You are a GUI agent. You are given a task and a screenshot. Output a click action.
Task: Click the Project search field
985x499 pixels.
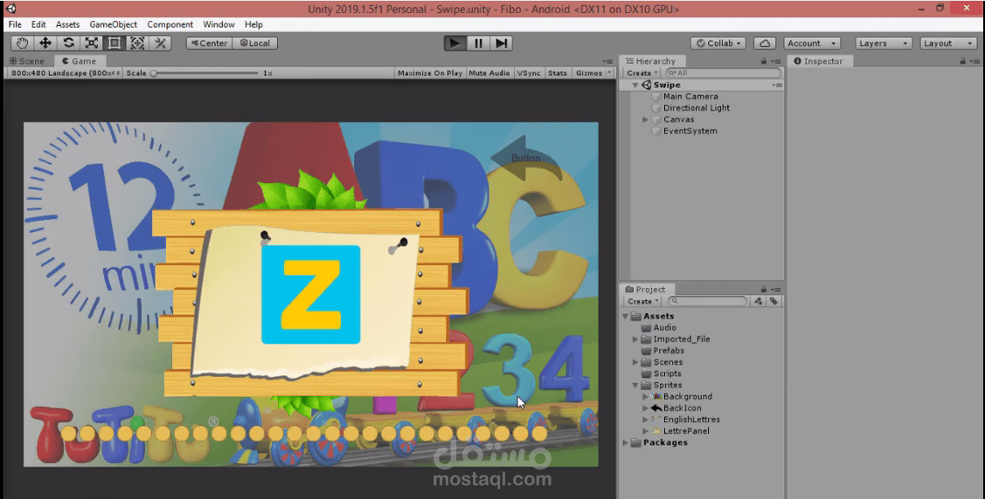[708, 302]
